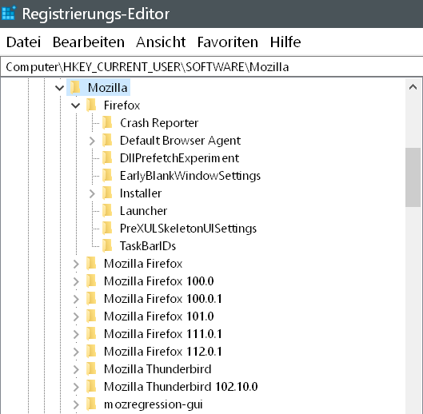423x414 pixels.
Task: Select the TaskBarIDs key
Action: [x=148, y=246]
